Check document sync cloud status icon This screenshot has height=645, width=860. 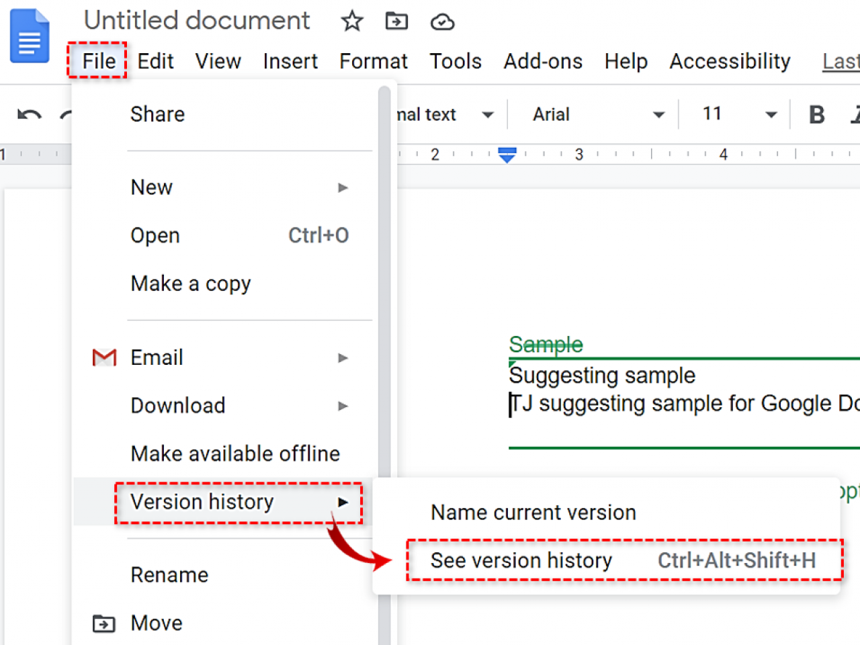point(441,21)
